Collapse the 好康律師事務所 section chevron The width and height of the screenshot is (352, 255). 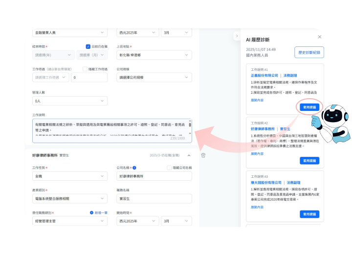pos(189,155)
